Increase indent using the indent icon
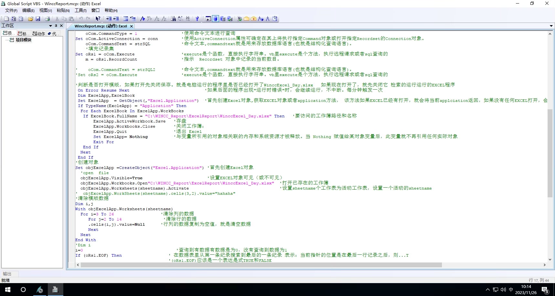This screenshot has width=555, height=296. (109, 19)
